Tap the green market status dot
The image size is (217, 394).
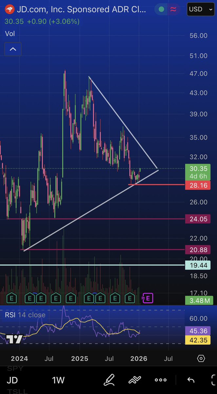point(161,10)
